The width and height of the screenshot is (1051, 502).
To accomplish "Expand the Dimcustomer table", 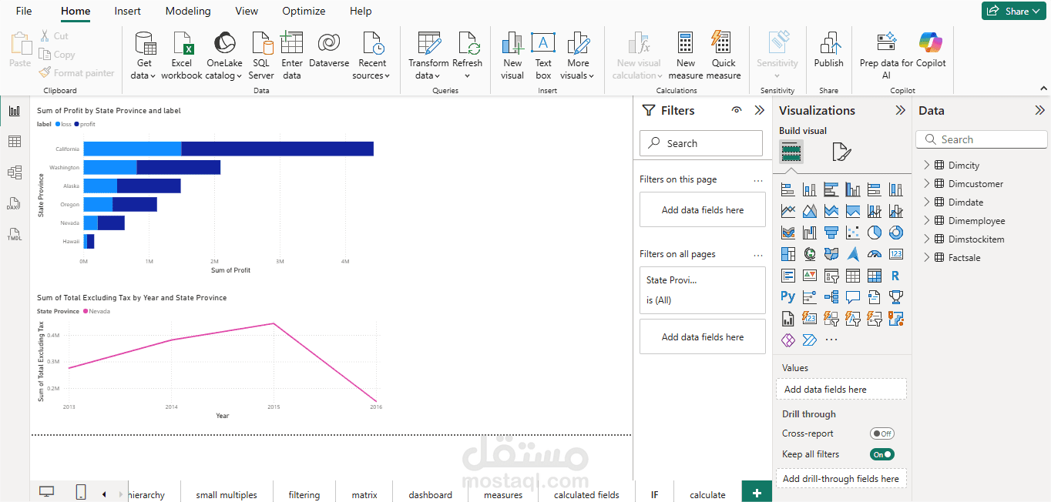I will tap(926, 183).
